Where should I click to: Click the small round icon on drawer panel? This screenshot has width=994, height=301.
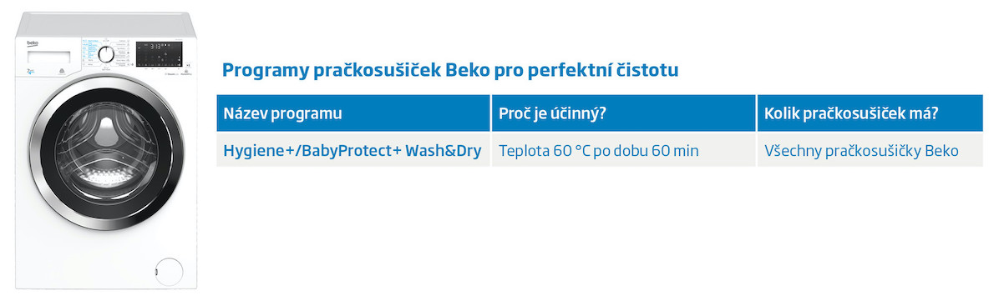(x=62, y=69)
